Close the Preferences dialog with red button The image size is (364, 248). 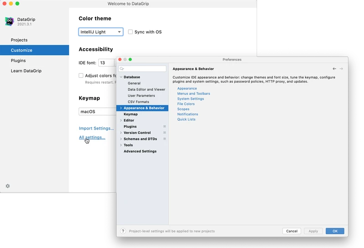[120, 60]
